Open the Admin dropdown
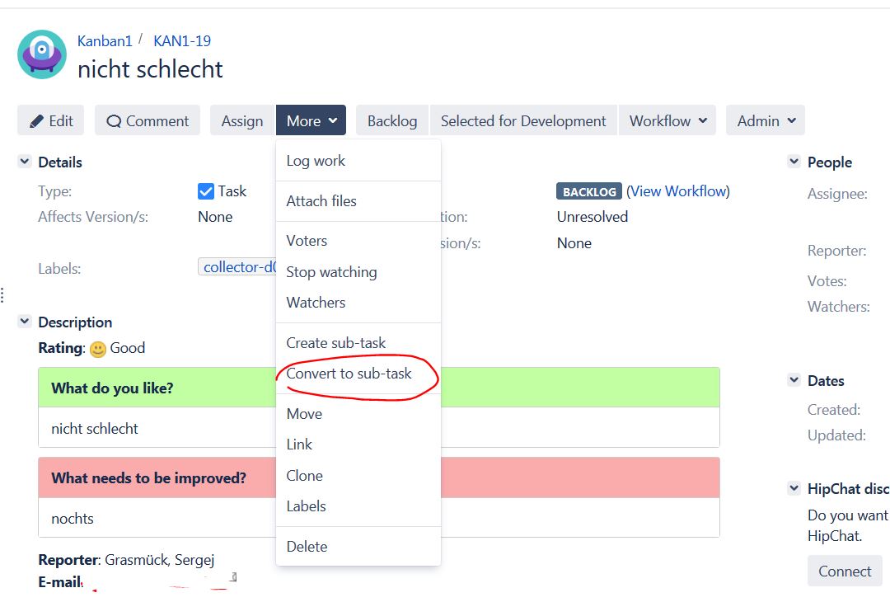This screenshot has width=890, height=602. point(765,120)
